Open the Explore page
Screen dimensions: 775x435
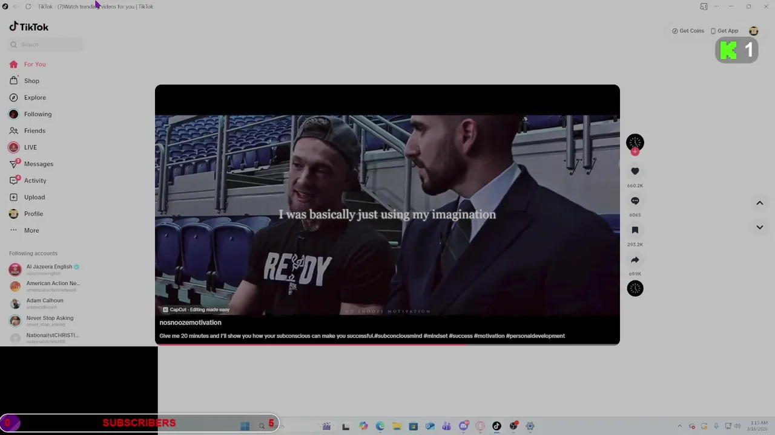tap(35, 97)
